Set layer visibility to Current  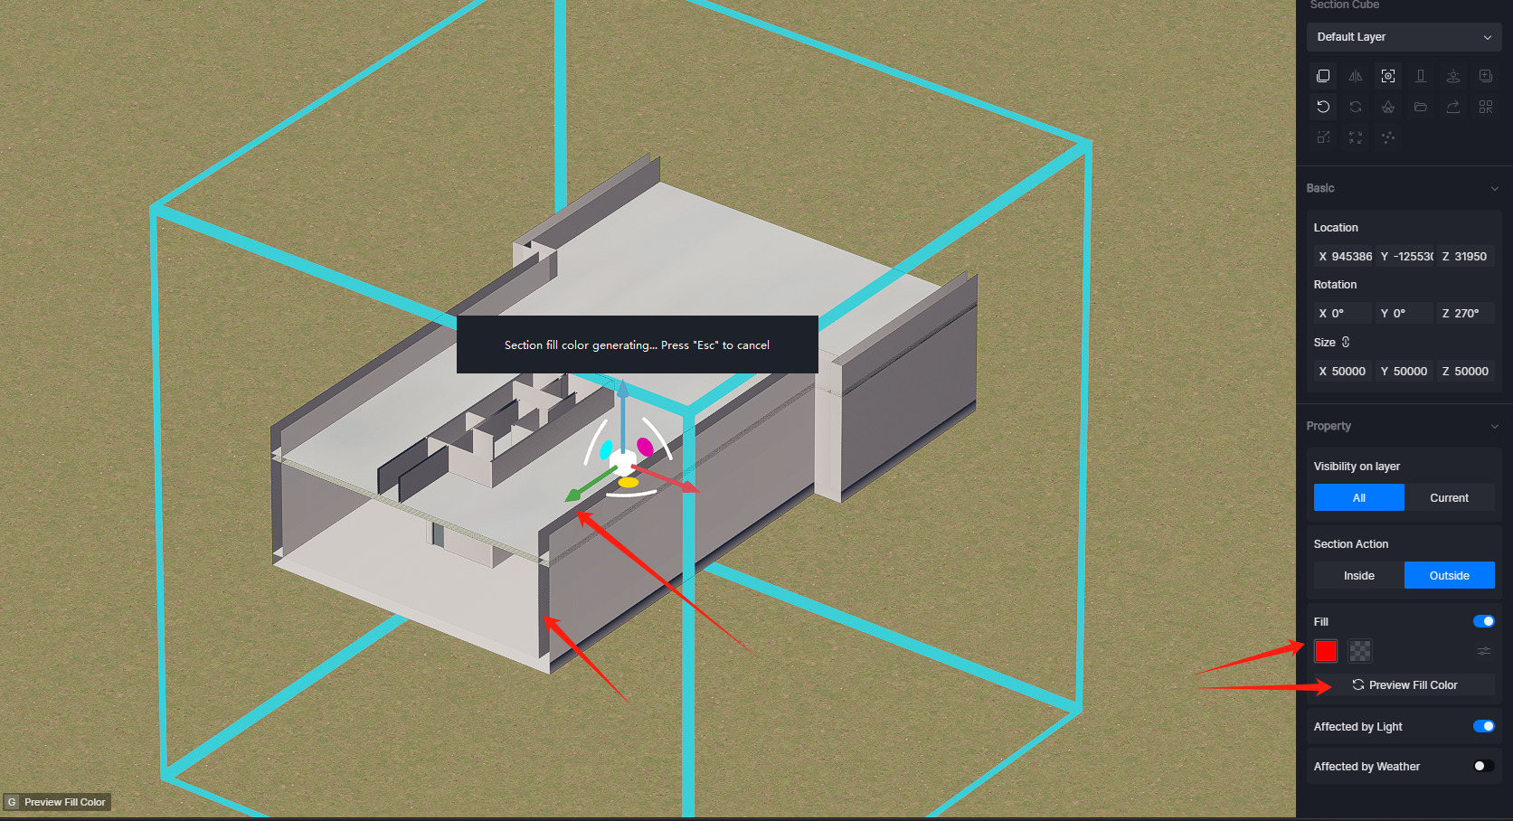(1449, 497)
